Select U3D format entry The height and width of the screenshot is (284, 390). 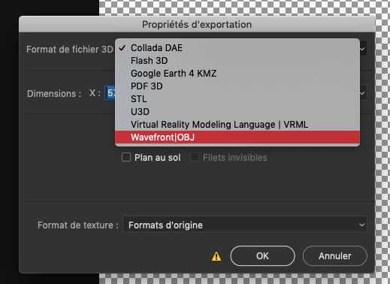pyautogui.click(x=237, y=112)
